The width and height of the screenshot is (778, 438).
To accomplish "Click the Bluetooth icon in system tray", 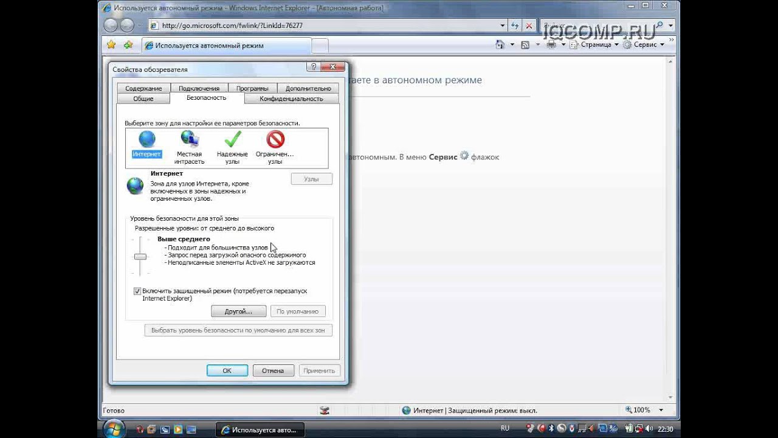I will [x=551, y=429].
